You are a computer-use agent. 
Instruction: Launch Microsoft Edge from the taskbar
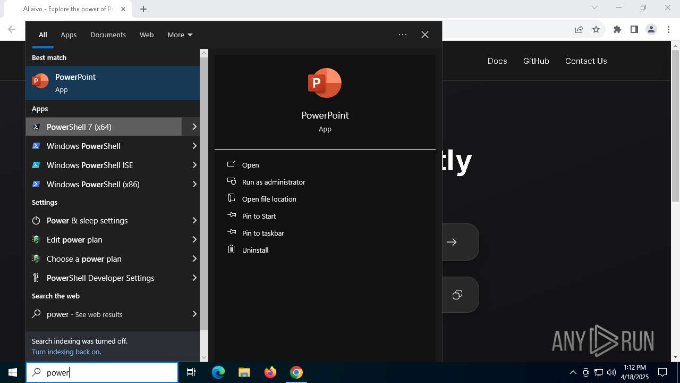point(218,372)
